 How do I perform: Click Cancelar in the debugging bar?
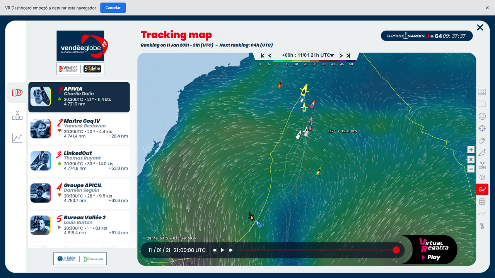tap(113, 8)
